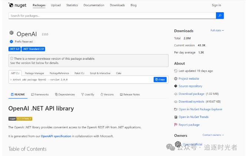The width and height of the screenshot is (246, 156).
Task: Open in NuGet Package Explorer link
Action: click(x=200, y=109)
